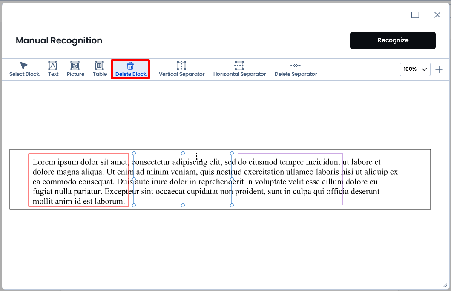451x291 pixels.
Task: Click the blue block's top-left corner handle
Action: click(134, 153)
